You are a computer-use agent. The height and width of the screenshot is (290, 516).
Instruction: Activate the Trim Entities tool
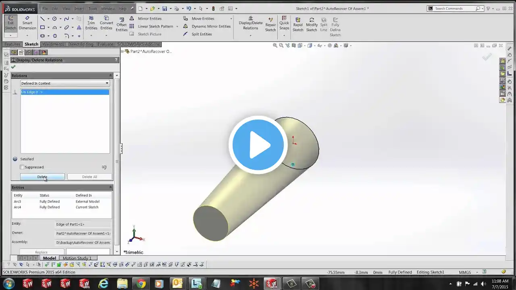(92, 23)
